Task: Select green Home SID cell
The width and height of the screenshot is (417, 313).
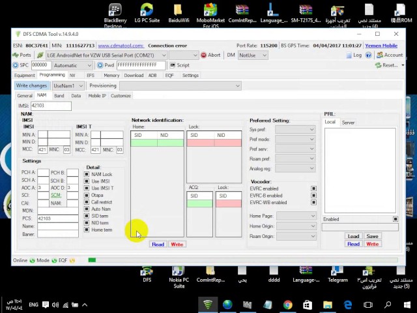Action: 144,143
